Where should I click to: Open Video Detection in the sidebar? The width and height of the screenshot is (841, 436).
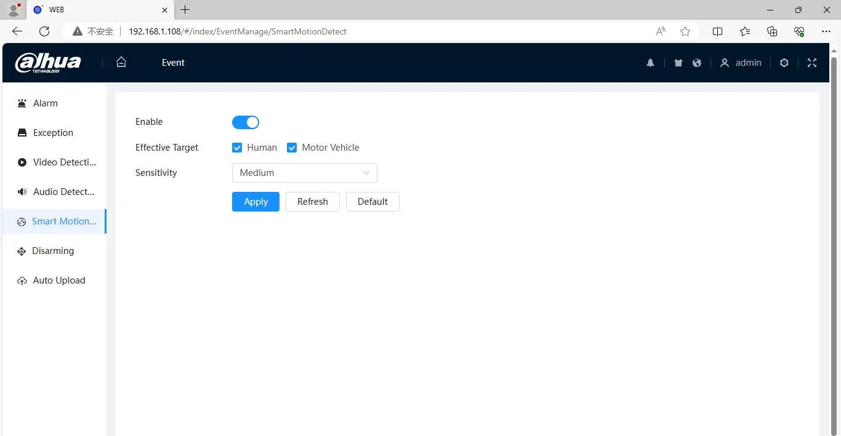point(64,162)
